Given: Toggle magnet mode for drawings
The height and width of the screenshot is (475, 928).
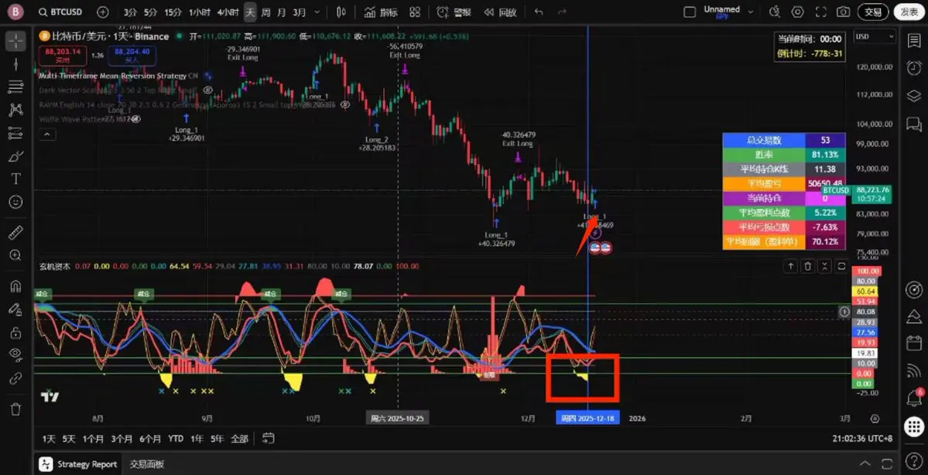Looking at the screenshot, I should click(x=16, y=286).
